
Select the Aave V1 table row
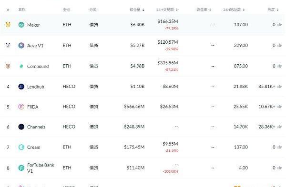tap(143, 45)
